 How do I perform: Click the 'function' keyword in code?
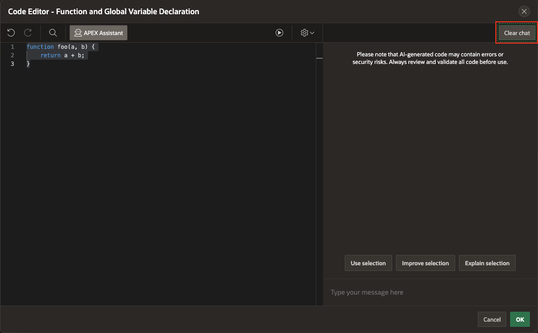[x=40, y=47]
